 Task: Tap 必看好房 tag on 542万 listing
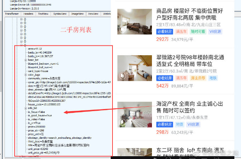(x=165, y=78)
